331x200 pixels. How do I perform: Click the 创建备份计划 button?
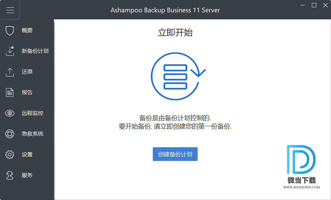pos(175,154)
